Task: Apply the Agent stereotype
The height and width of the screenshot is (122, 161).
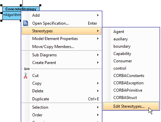Action: point(131,32)
